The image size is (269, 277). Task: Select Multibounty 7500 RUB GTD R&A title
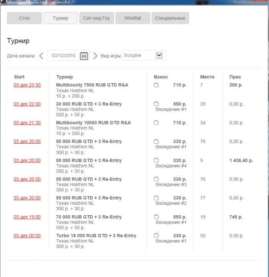[x=92, y=85]
